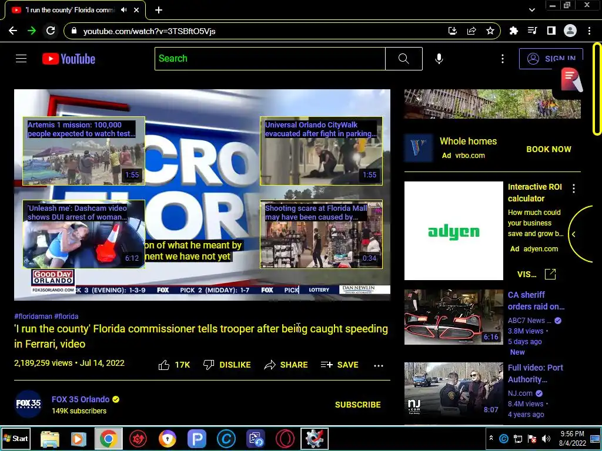Click the SIGN IN button
602x451 pixels.
[551, 59]
